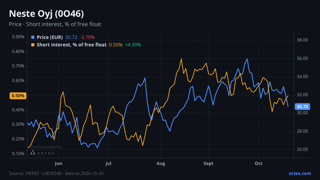This screenshot has width=320, height=180.
Task: Click the 26.00 right axis label
Action: point(302,149)
